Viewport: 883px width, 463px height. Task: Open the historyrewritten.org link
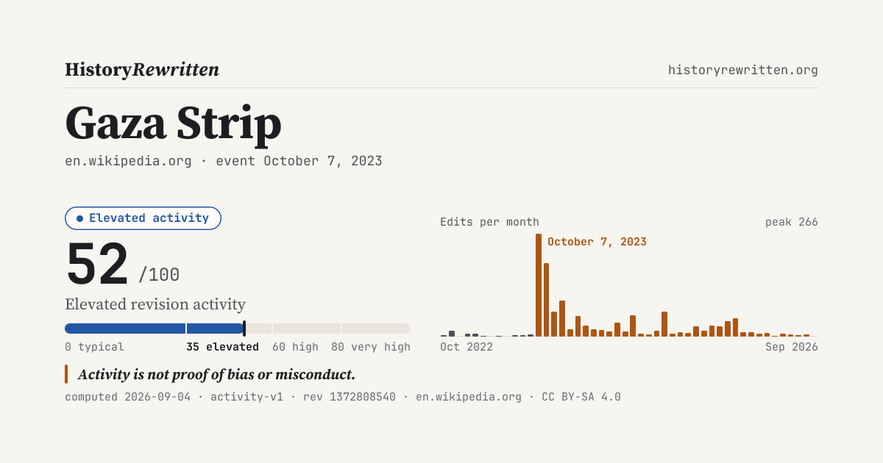click(743, 70)
